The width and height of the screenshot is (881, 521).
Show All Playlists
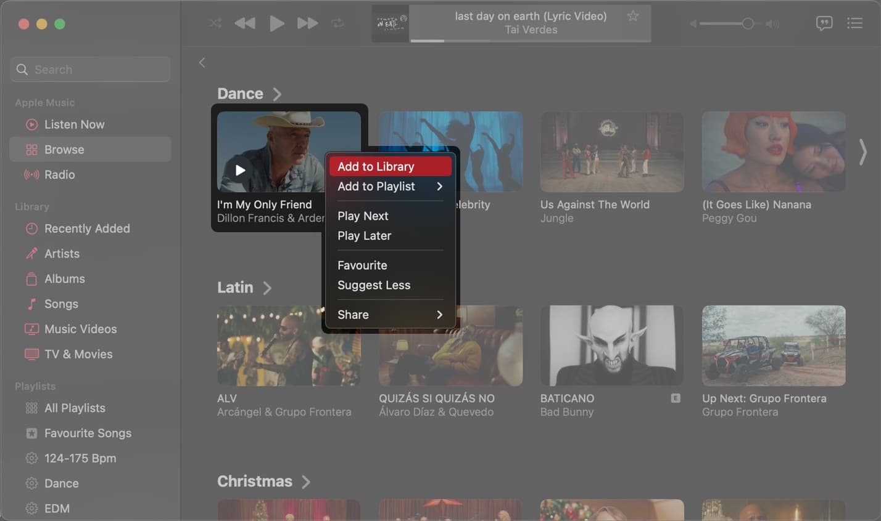pos(90,408)
